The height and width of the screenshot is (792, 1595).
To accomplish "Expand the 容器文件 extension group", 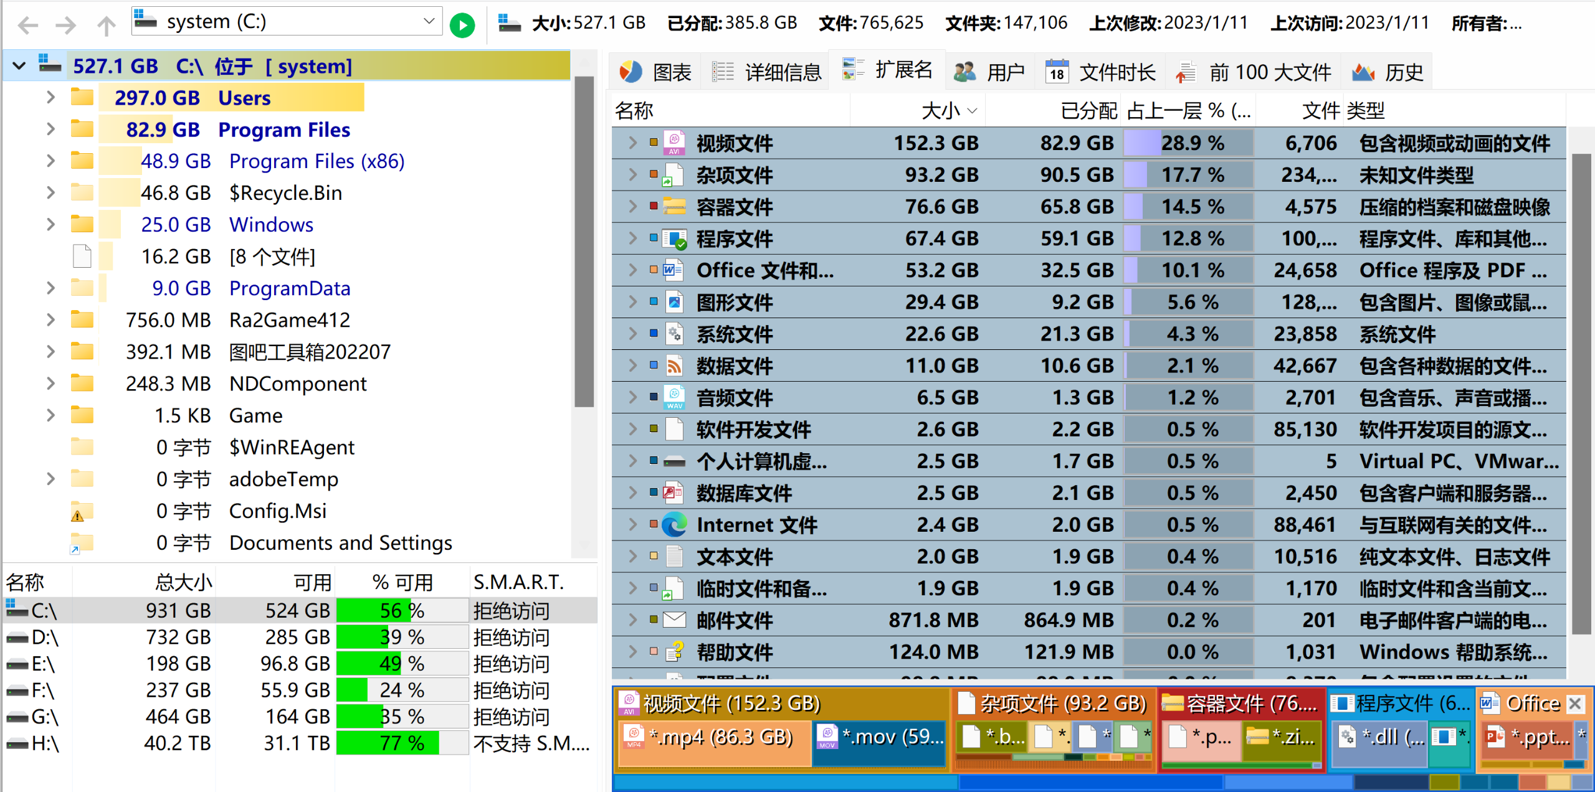I will coord(632,207).
